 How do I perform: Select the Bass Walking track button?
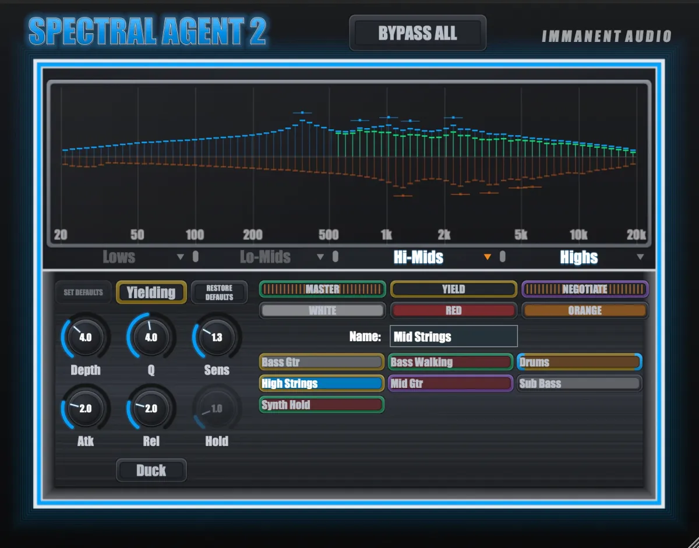coord(450,362)
